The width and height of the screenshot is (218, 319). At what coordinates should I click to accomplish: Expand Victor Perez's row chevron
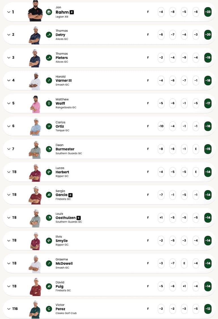tap(9, 309)
